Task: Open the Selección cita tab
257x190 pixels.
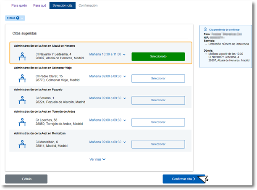Action: (x=63, y=5)
